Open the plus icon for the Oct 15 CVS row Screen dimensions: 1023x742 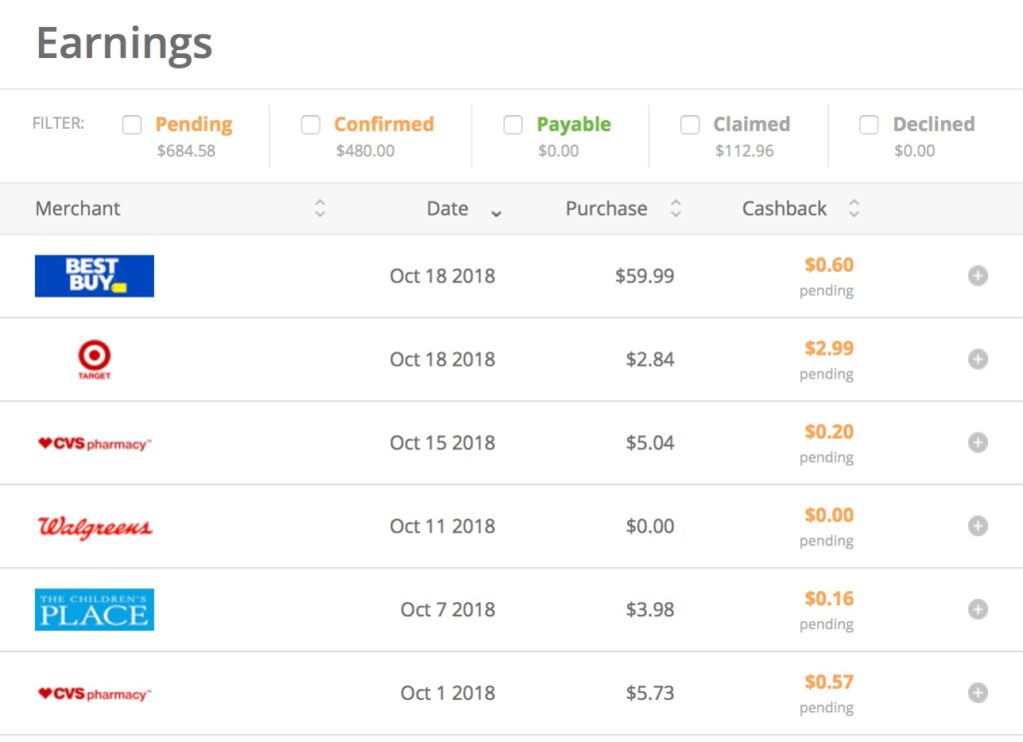tap(977, 442)
